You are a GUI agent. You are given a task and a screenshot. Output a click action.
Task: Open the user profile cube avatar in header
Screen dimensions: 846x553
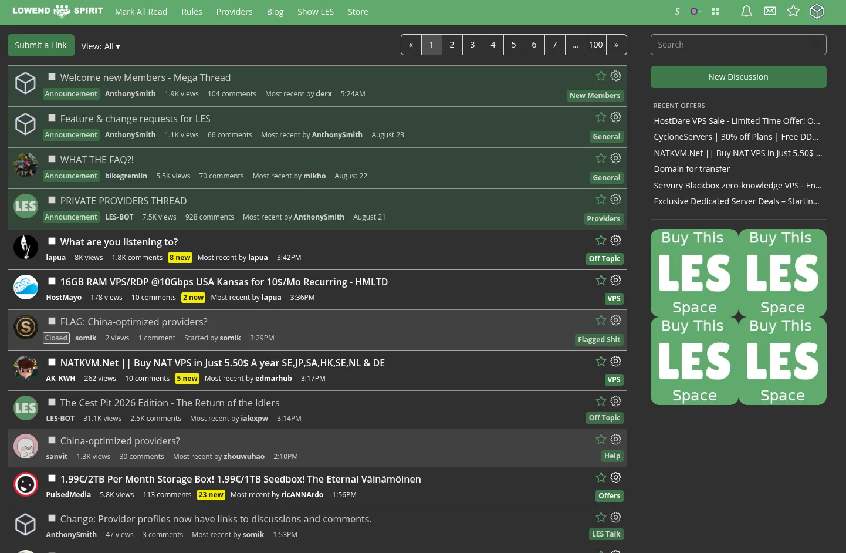coord(817,11)
